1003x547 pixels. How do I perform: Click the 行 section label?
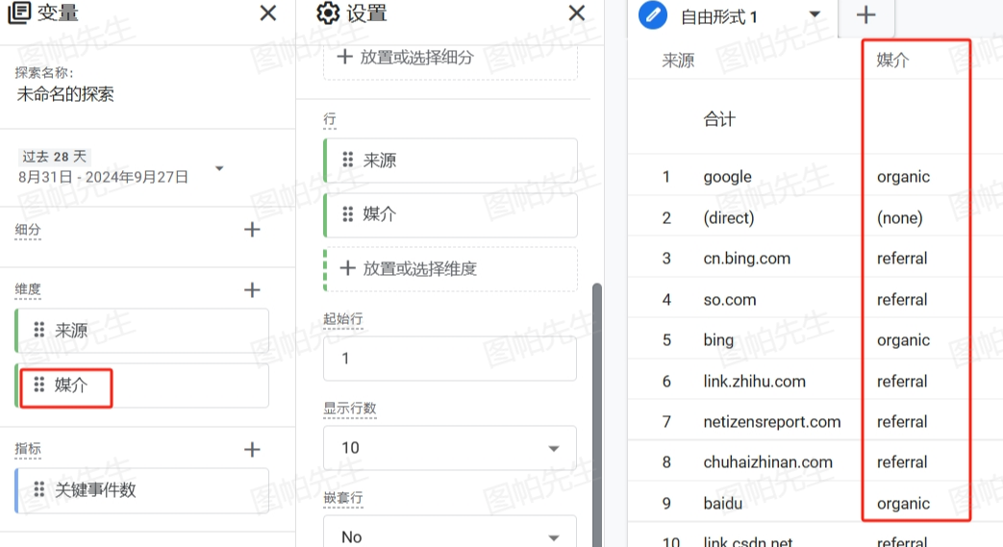[330, 119]
